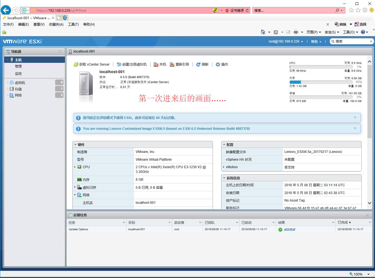Click the Read Mail icon in command bar
This screenshot has width=375, height=278.
click(288, 32)
